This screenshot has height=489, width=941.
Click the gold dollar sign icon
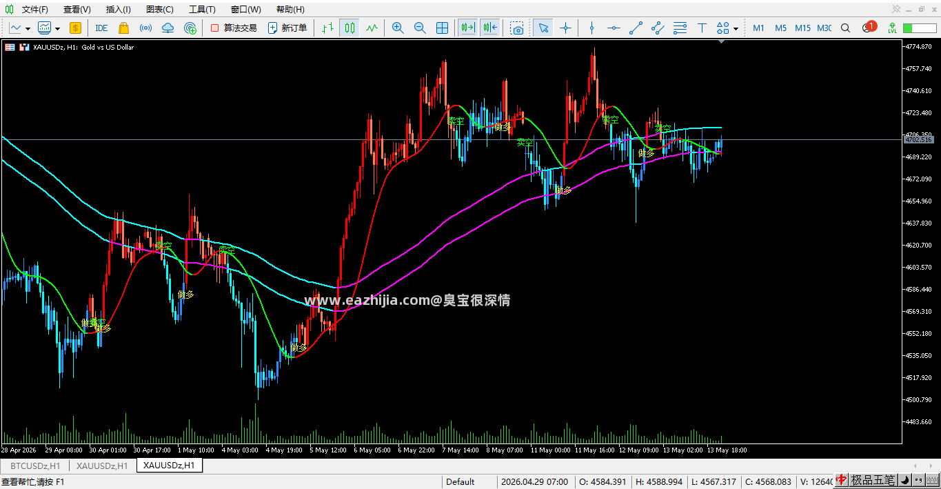point(75,28)
